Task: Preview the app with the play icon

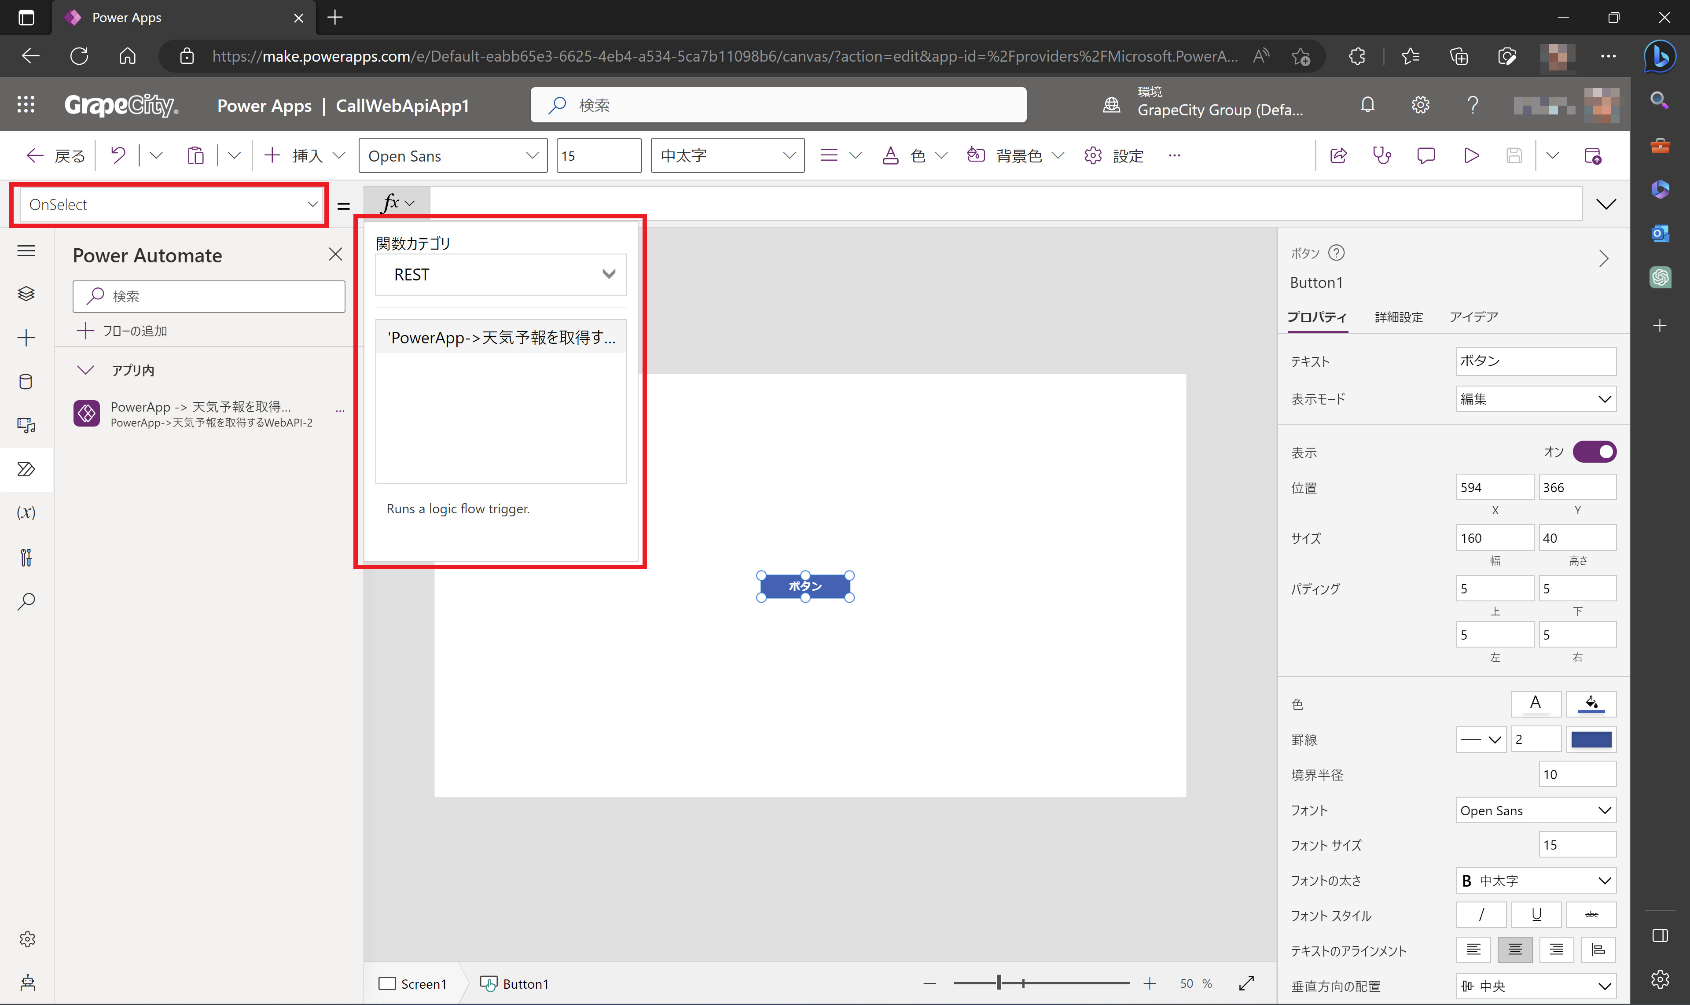Action: (1471, 156)
